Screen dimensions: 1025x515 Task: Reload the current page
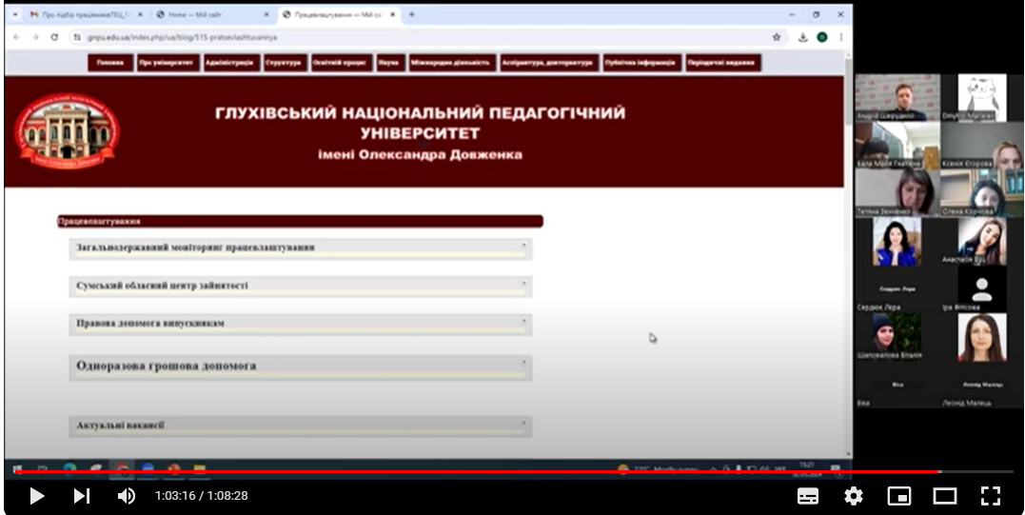(54, 37)
